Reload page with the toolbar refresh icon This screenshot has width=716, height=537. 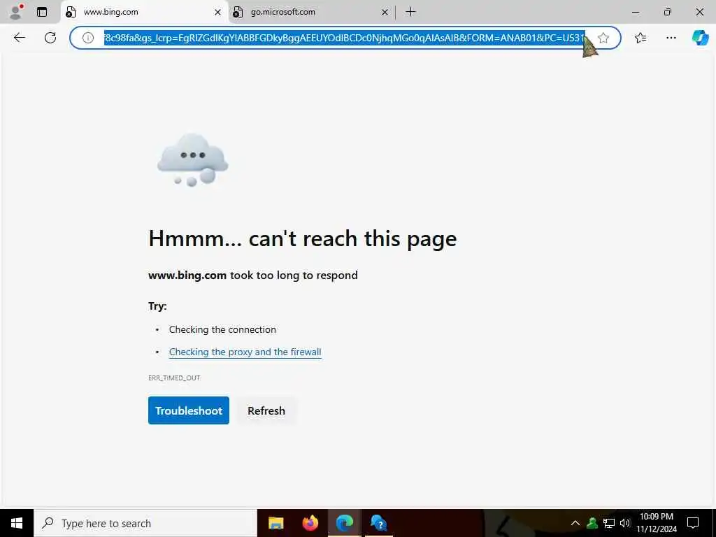tap(50, 38)
